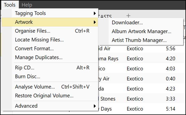Open the artwork Downloader

pos(127,23)
